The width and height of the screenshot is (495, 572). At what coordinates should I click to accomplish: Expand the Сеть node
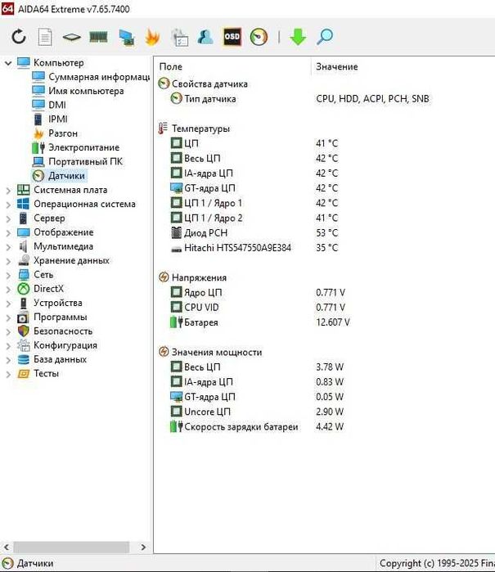click(x=8, y=275)
